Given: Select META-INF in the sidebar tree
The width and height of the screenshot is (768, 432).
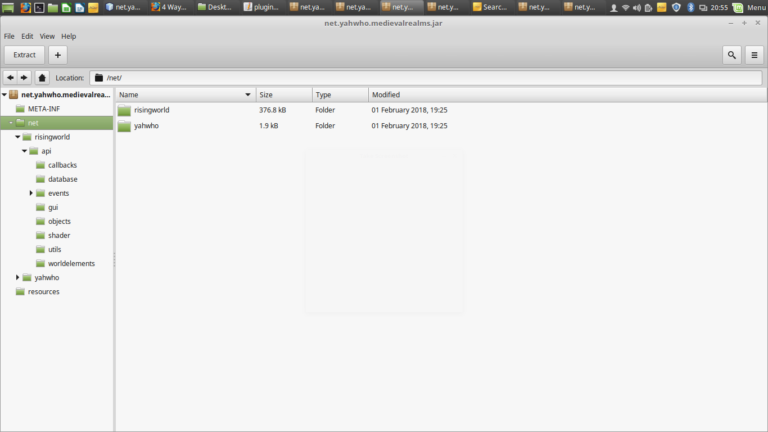Looking at the screenshot, I should (x=44, y=109).
